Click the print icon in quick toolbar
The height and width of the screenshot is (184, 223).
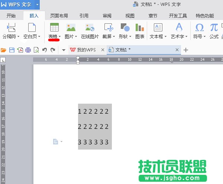tap(28, 50)
